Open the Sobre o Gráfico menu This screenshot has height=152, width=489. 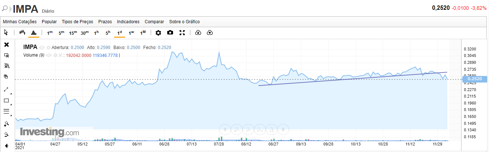pyautogui.click(x=184, y=22)
